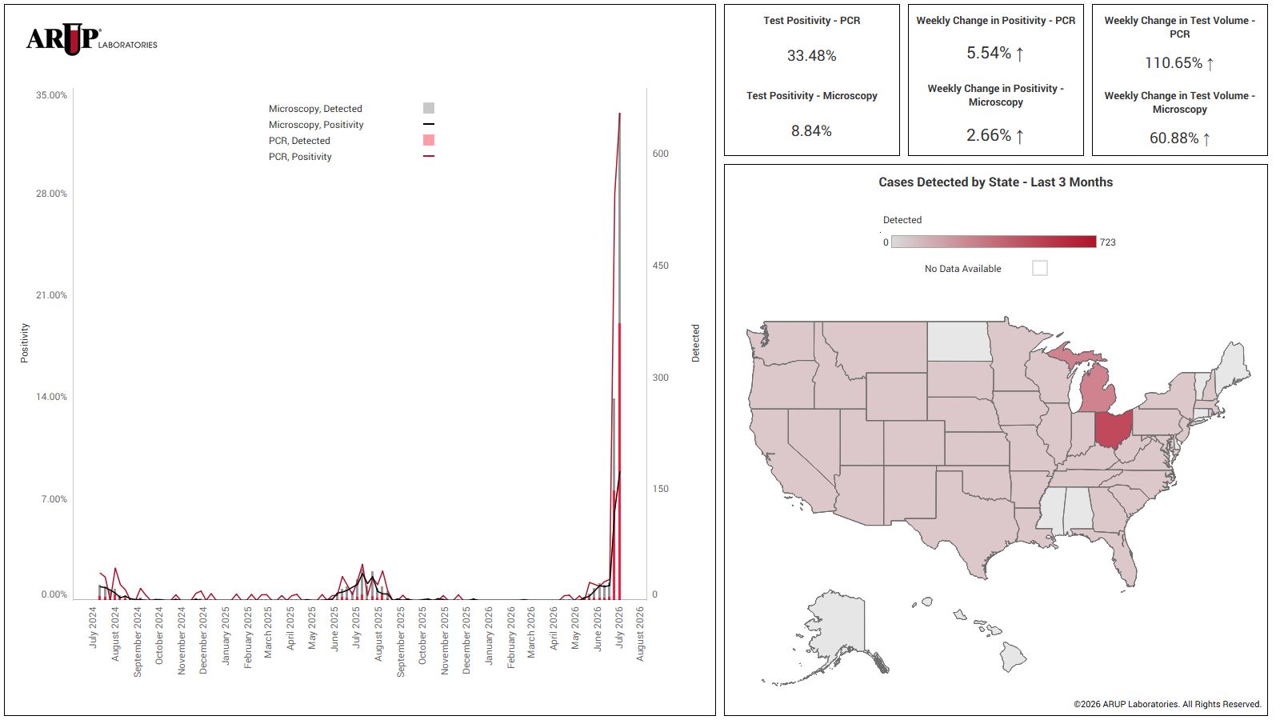Image resolution: width=1280 pixels, height=720 pixels.
Task: Select the pink PCR, Detected legend swatch
Action: 429,140
